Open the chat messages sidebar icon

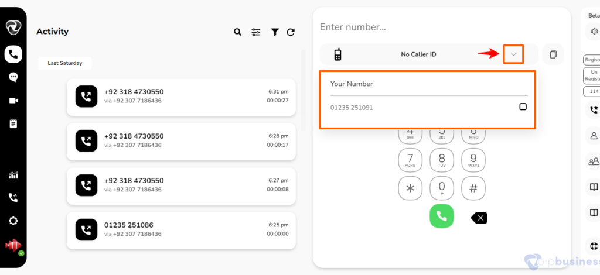[x=13, y=78]
